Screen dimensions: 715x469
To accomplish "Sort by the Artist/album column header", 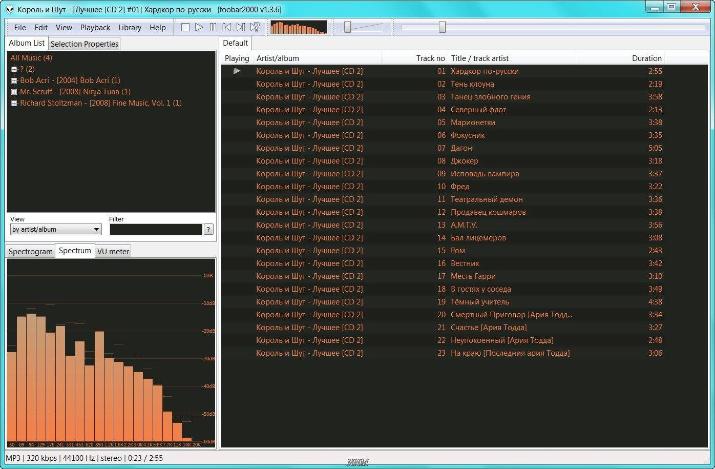I will tap(317, 58).
